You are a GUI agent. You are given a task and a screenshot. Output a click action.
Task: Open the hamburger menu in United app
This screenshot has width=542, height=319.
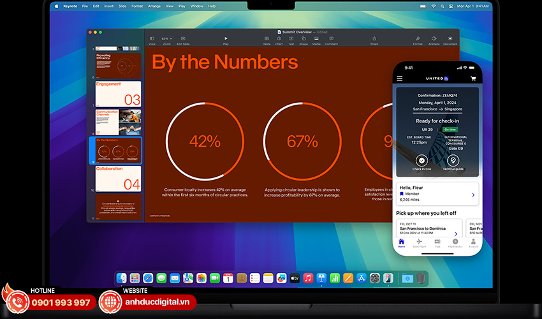(400, 78)
